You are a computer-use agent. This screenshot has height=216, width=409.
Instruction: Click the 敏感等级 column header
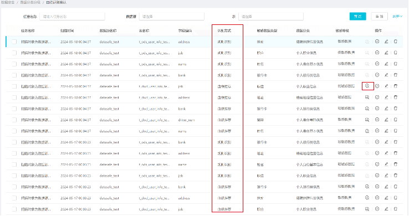click(342, 30)
